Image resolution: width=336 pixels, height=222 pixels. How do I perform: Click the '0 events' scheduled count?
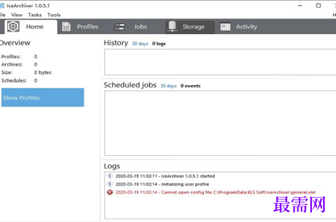190,86
